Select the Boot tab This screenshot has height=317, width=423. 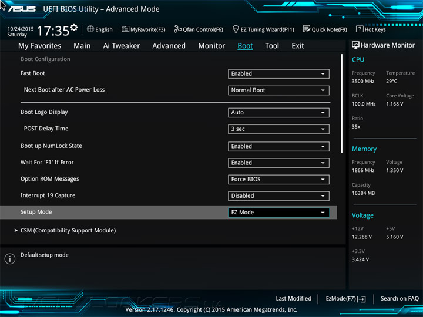pos(245,46)
